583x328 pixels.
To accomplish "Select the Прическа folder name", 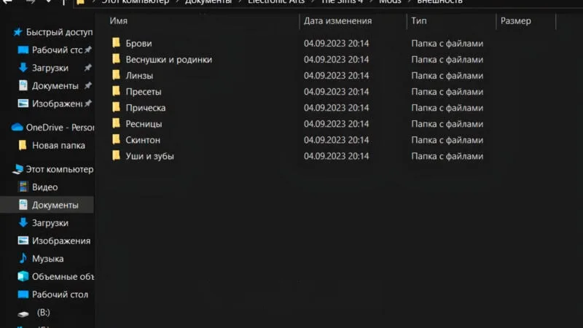I will coord(145,108).
